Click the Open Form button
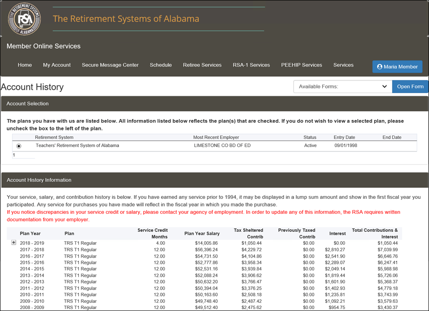 pos(410,87)
